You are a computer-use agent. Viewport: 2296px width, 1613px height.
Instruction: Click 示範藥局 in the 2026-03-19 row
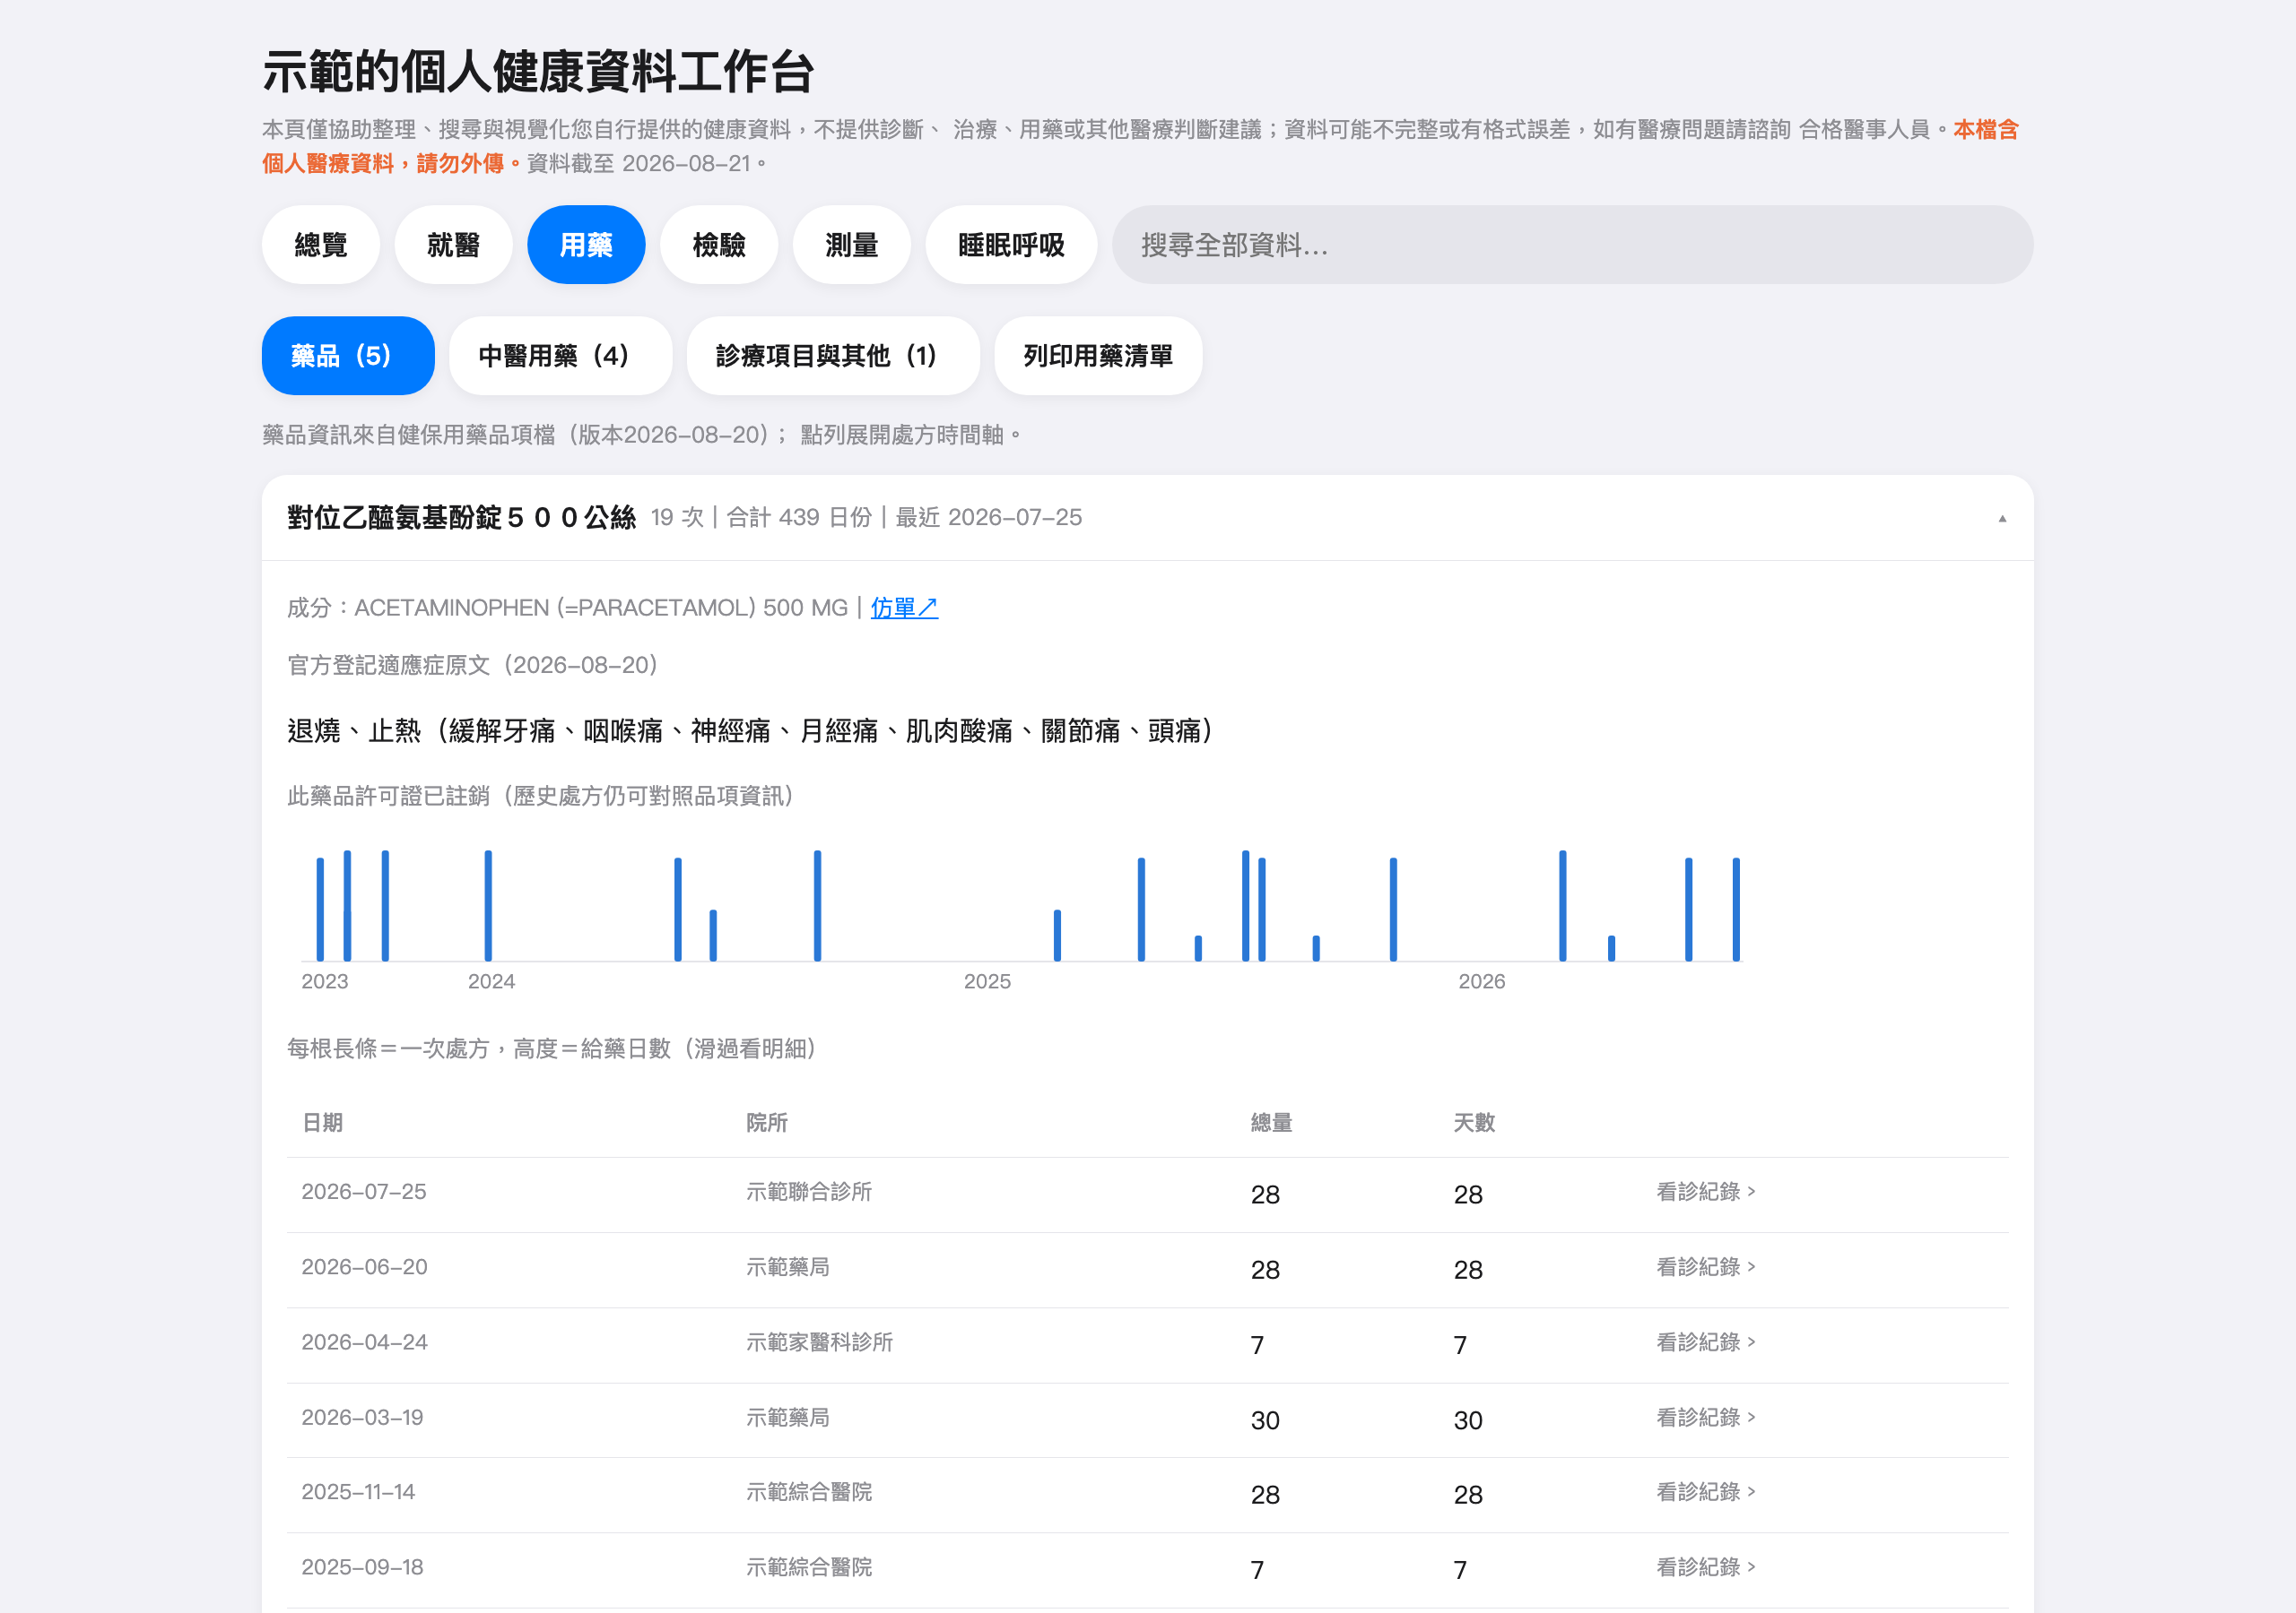click(x=788, y=1417)
